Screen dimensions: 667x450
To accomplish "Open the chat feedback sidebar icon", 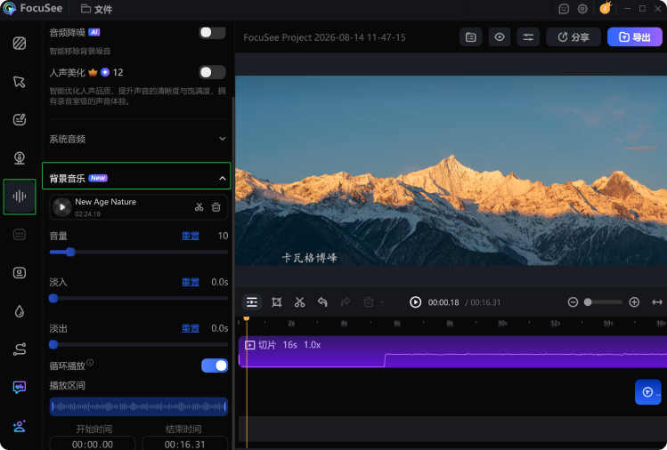I will (x=20, y=387).
